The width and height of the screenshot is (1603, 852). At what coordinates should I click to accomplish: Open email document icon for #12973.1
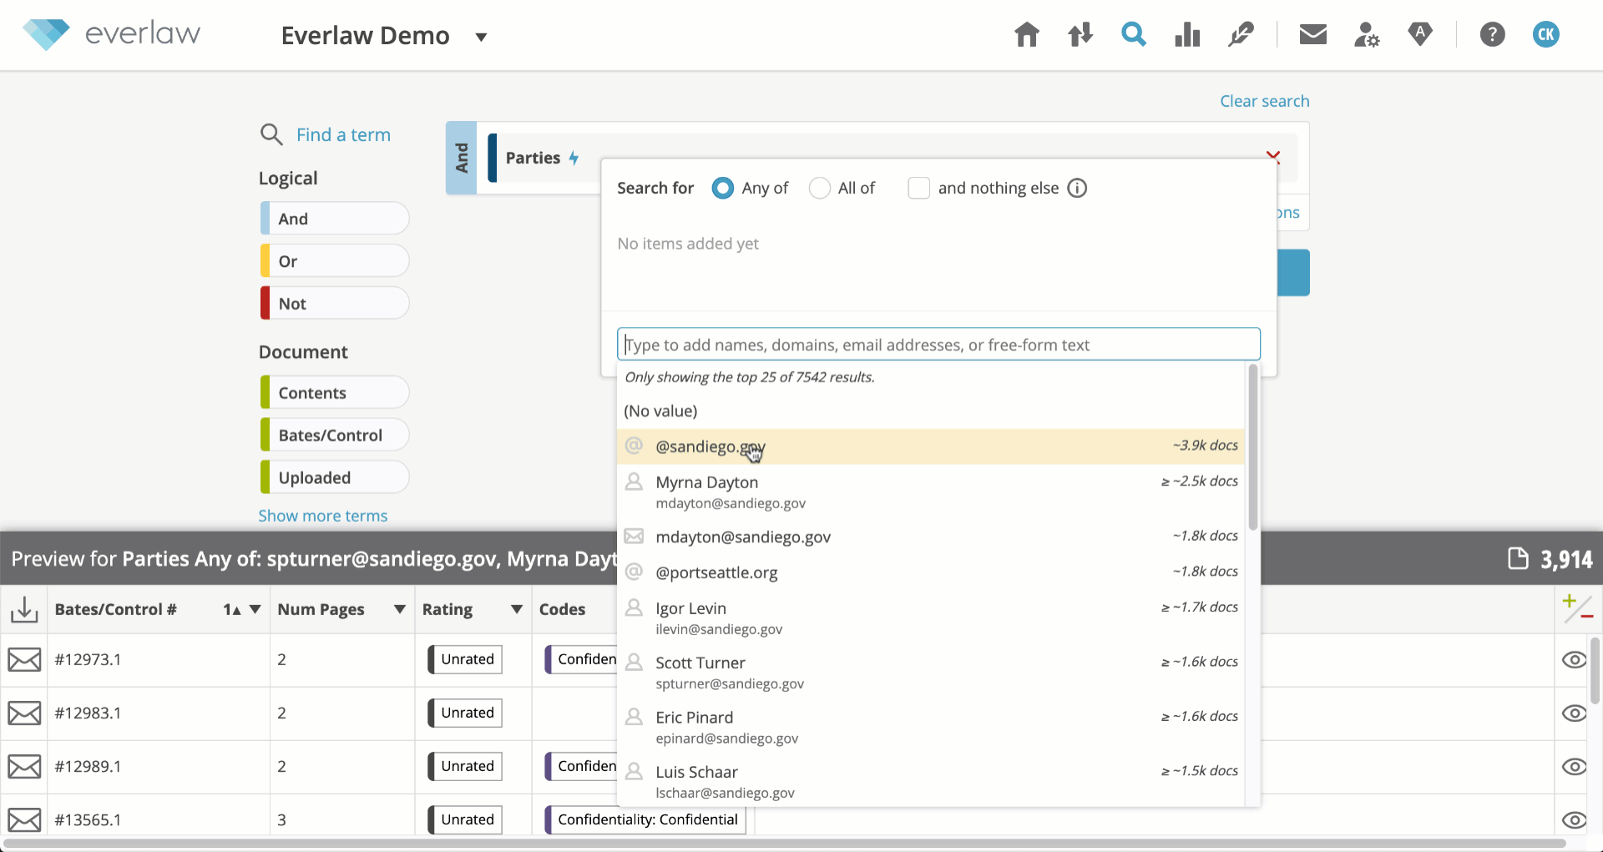pos(24,660)
